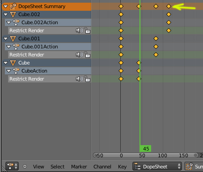Lock Restrict Render channel under Cube.001Action
The width and height of the screenshot is (203, 172).
point(87,55)
